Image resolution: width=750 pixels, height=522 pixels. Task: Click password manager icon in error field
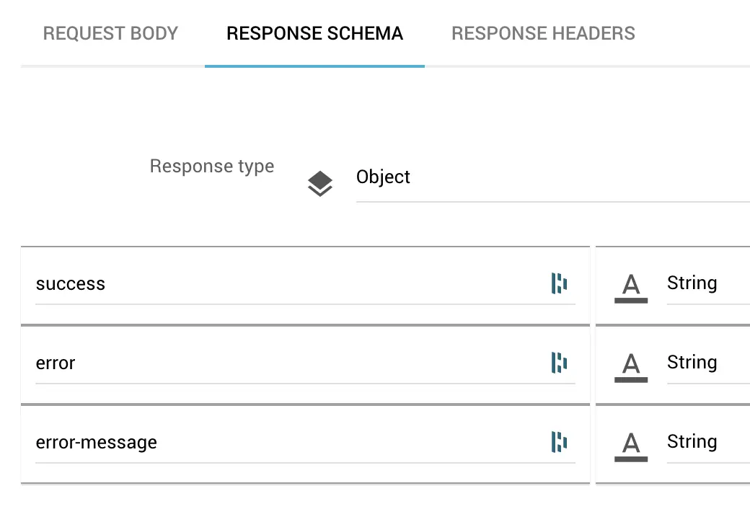point(559,363)
